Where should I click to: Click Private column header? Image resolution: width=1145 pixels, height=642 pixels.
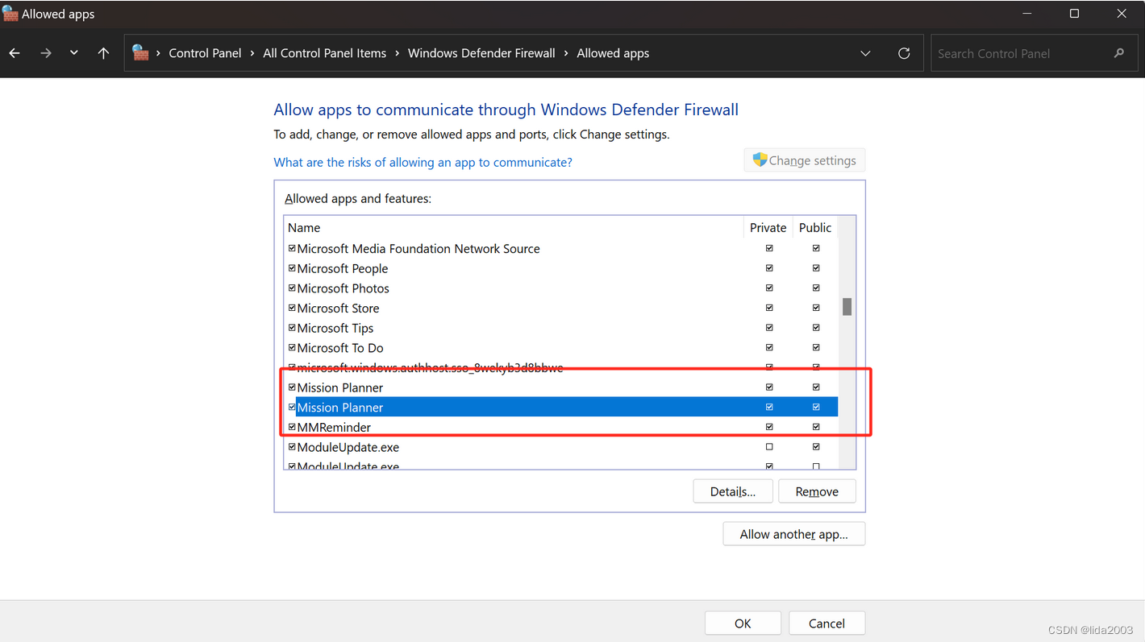coord(768,228)
